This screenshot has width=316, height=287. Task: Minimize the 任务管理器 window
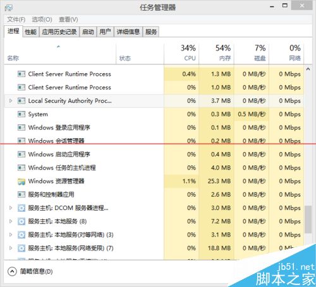coord(272,6)
